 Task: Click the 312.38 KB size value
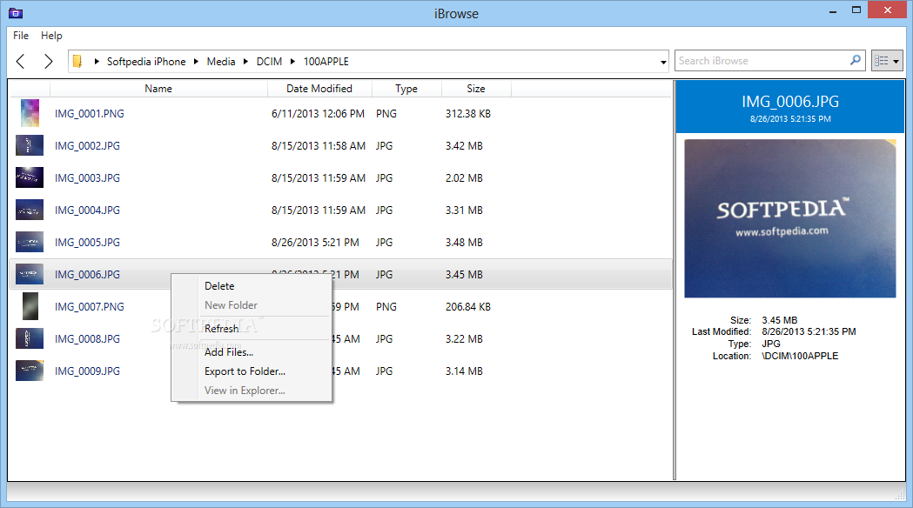pos(468,113)
